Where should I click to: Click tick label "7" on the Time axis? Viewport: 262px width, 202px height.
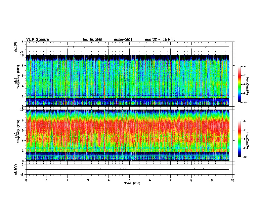pyautogui.click(x=171, y=180)
